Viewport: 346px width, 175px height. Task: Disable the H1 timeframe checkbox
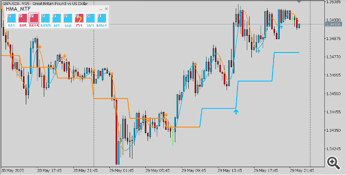pyautogui.click(x=54, y=16)
